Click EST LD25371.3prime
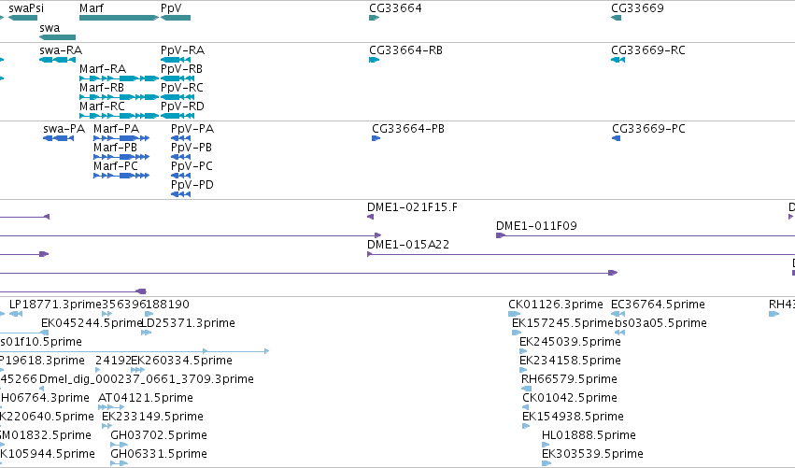The width and height of the screenshot is (795, 468). pos(146,333)
